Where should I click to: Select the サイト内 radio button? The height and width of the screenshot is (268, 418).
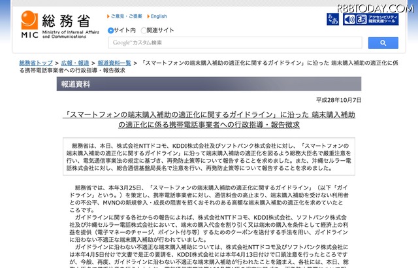[110, 31]
